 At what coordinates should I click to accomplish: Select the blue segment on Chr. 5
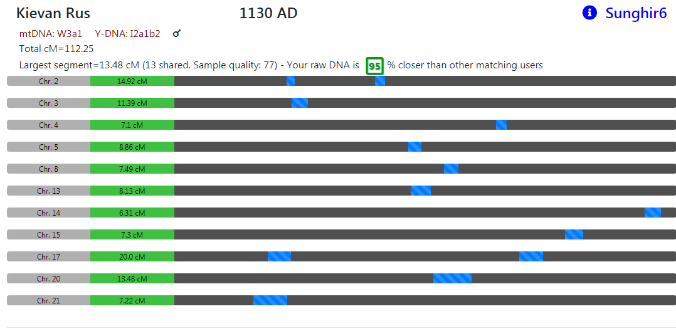point(415,147)
